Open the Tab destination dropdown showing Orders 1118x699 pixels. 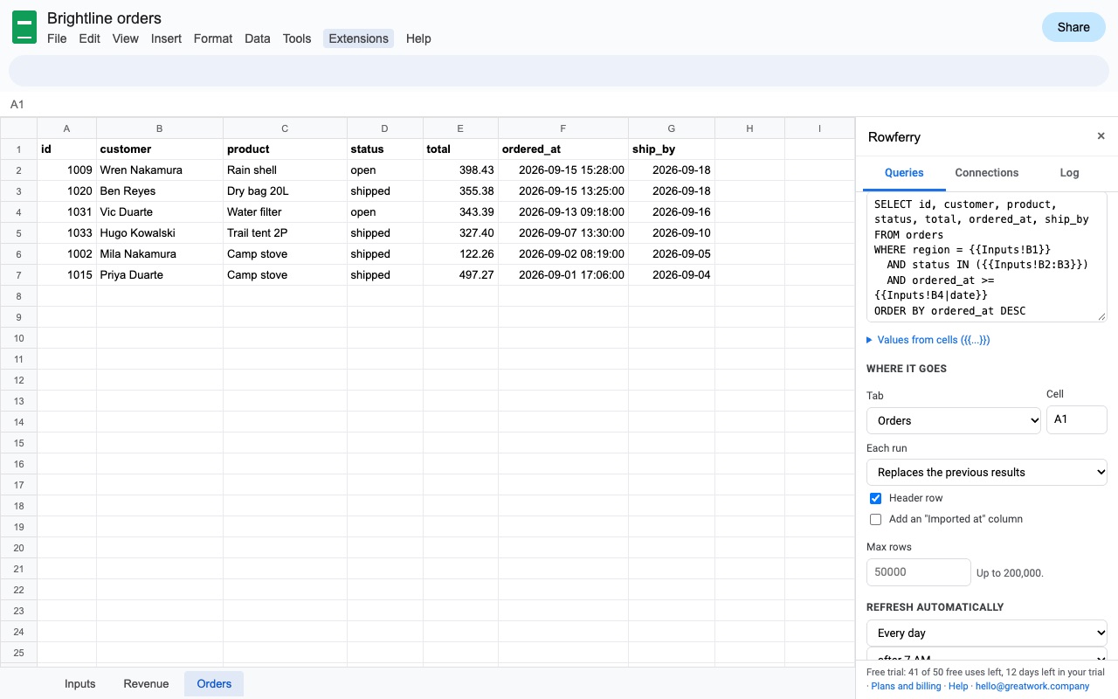click(954, 420)
